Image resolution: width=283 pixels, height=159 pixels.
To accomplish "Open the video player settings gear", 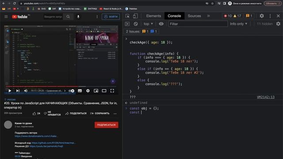I will [88, 91].
